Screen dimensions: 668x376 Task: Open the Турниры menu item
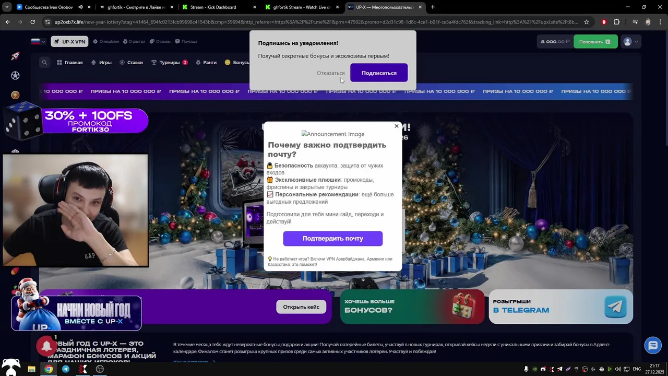(169, 62)
